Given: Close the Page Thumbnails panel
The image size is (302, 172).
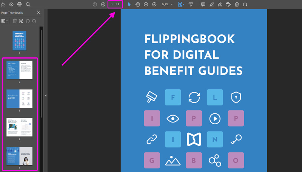Looking at the screenshot, I should (39, 12).
